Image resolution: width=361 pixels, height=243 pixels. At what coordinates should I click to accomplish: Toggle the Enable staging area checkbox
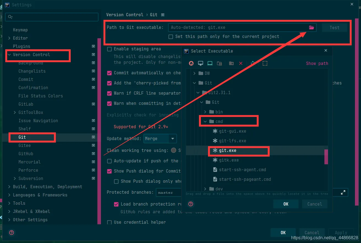click(109, 49)
